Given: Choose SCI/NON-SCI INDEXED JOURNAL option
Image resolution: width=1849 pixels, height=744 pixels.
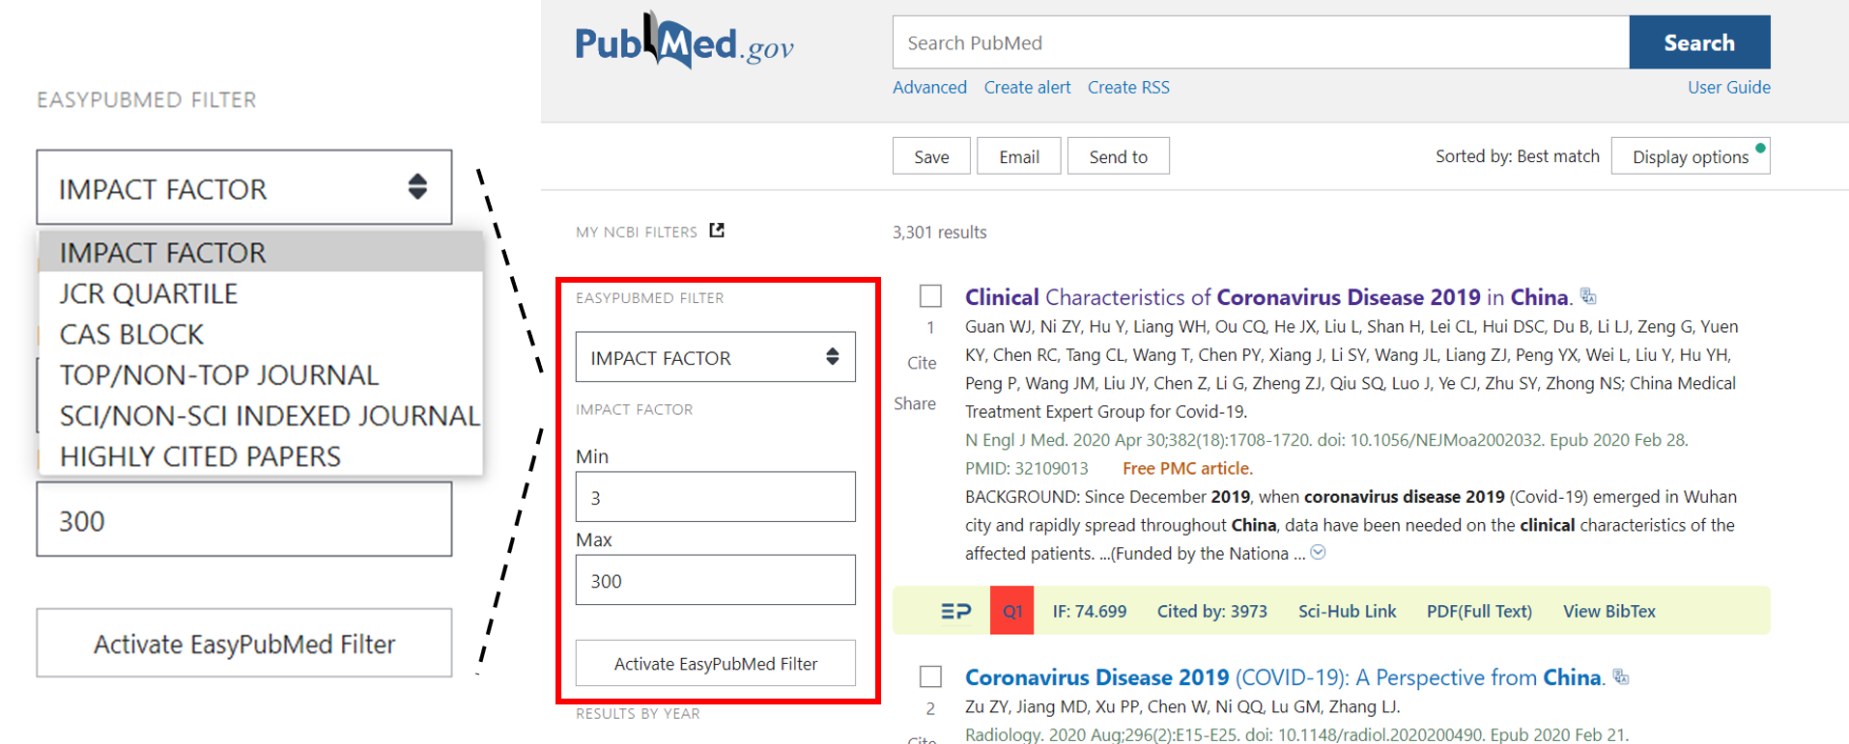Looking at the screenshot, I should (x=261, y=415).
